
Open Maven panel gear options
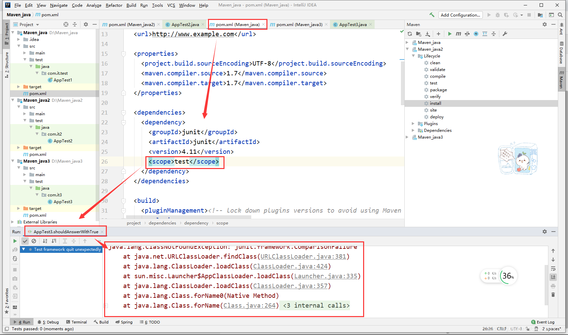pos(545,24)
